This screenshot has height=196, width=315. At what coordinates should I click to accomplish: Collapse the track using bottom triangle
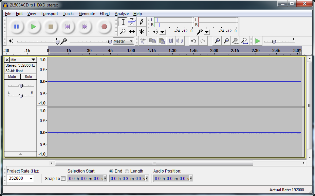[20, 154]
